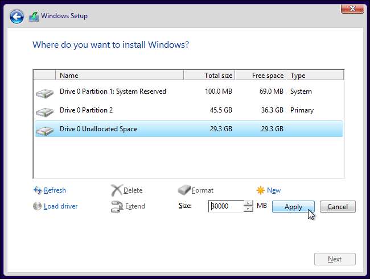The image size is (370, 279).
Task: Click the back arrow button
Action: click(17, 16)
